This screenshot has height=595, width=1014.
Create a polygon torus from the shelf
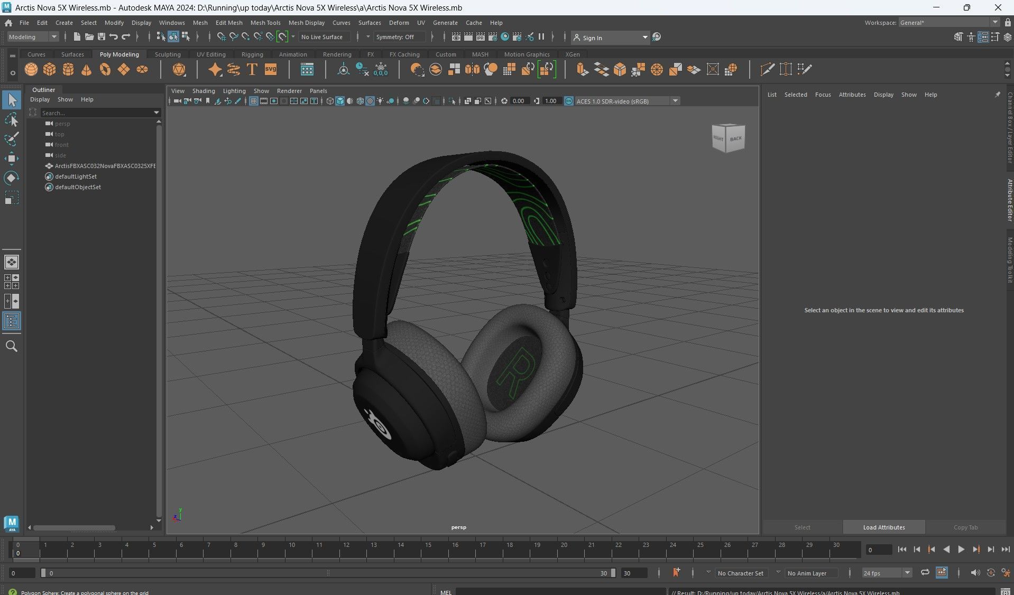point(105,69)
